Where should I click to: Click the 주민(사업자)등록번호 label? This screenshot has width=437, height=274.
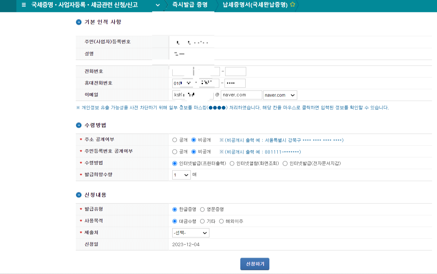click(108, 42)
